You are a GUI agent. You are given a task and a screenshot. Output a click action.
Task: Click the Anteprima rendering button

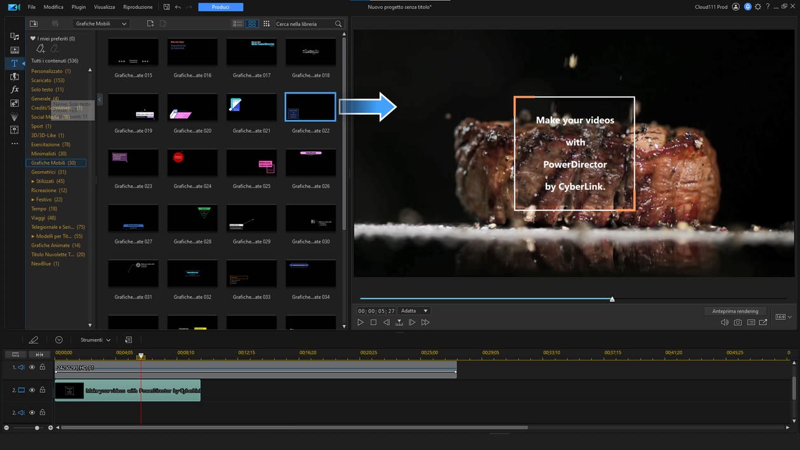pos(735,311)
